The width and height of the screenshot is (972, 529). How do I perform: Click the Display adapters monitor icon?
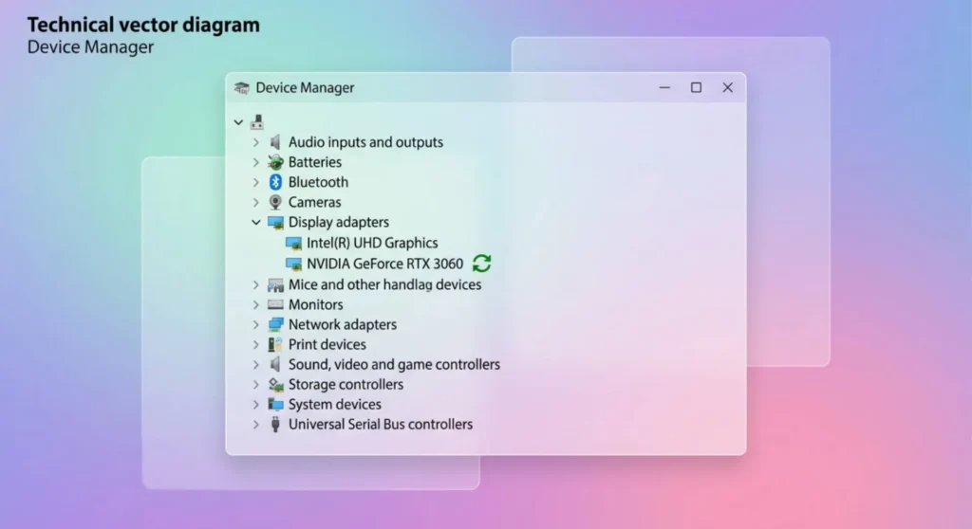275,223
